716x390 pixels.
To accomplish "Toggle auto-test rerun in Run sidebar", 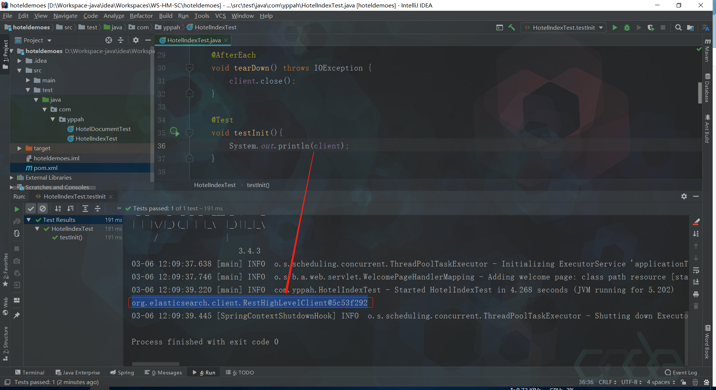I will click(x=17, y=233).
